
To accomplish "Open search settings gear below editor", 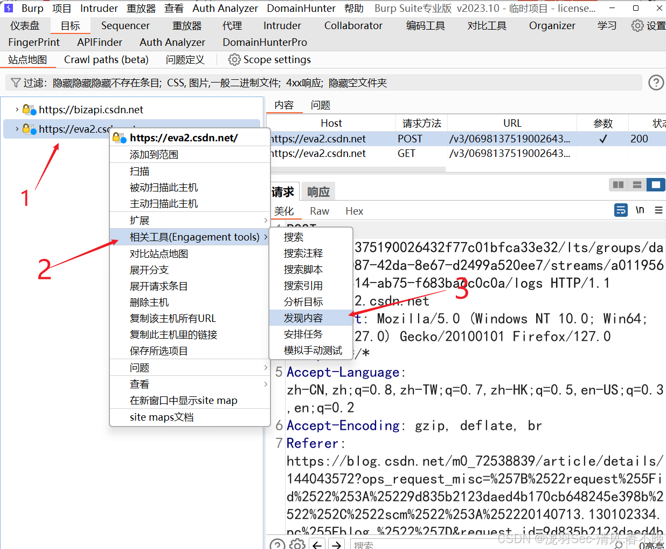I will [297, 544].
